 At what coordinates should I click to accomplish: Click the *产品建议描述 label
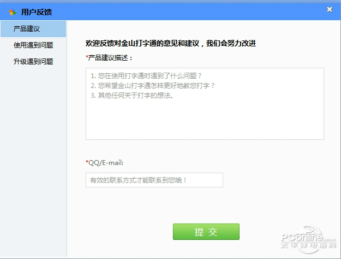pos(109,58)
